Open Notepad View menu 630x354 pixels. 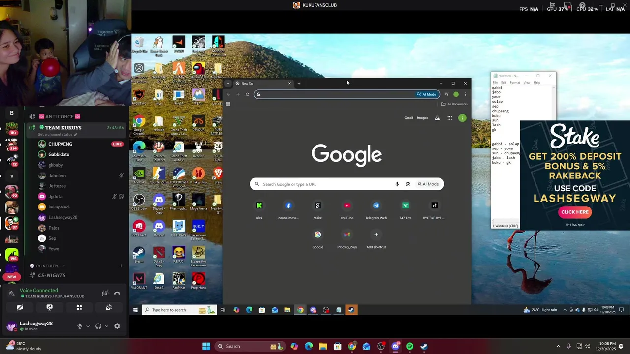527,83
